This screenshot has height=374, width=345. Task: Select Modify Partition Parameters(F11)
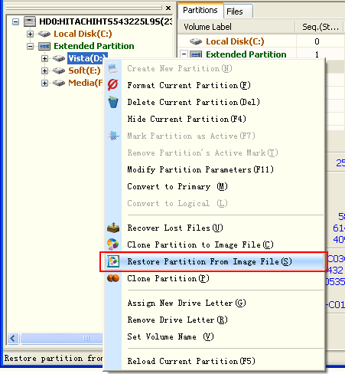pos(214,169)
